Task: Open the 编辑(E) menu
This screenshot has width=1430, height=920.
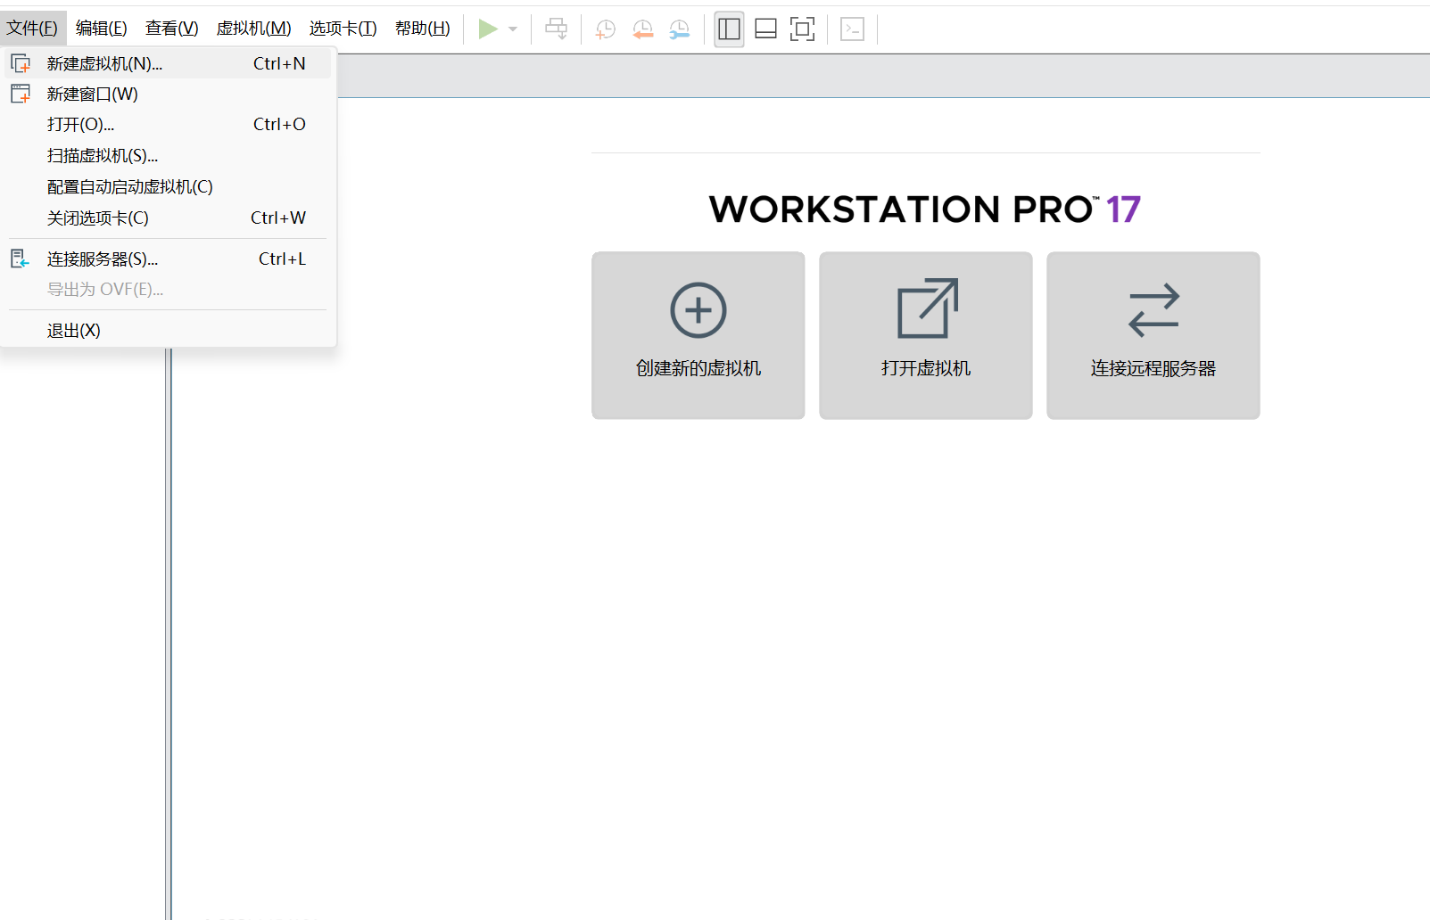Action: pos(102,29)
